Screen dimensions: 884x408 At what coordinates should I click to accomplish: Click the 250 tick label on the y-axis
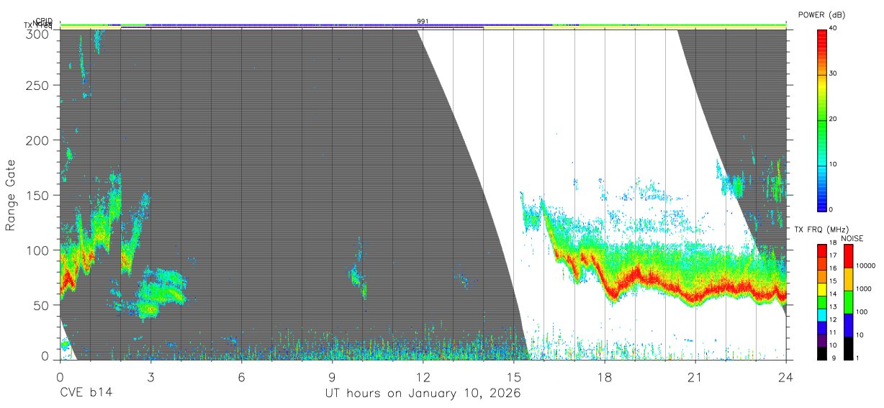[x=38, y=86]
